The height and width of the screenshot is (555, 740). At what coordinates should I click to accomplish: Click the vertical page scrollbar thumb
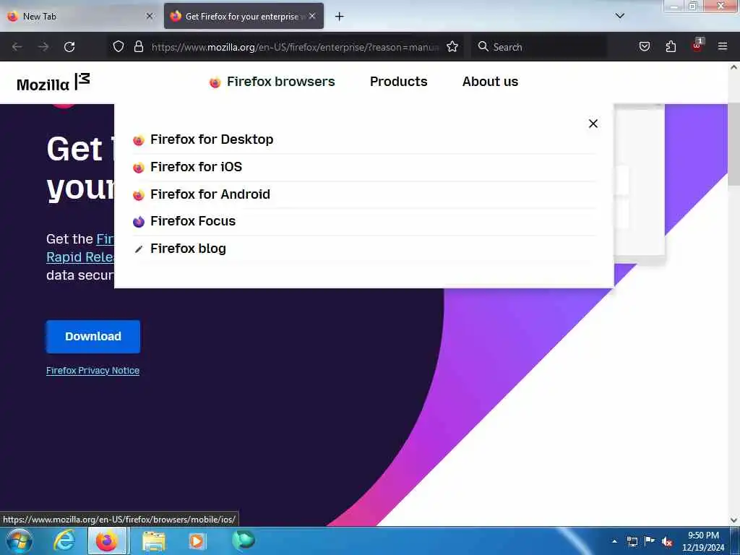click(733, 145)
